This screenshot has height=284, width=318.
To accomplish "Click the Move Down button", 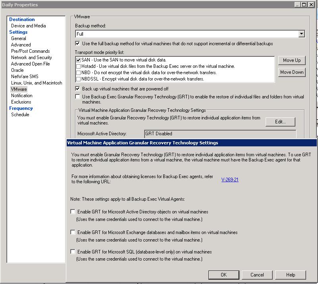I will (291, 72).
